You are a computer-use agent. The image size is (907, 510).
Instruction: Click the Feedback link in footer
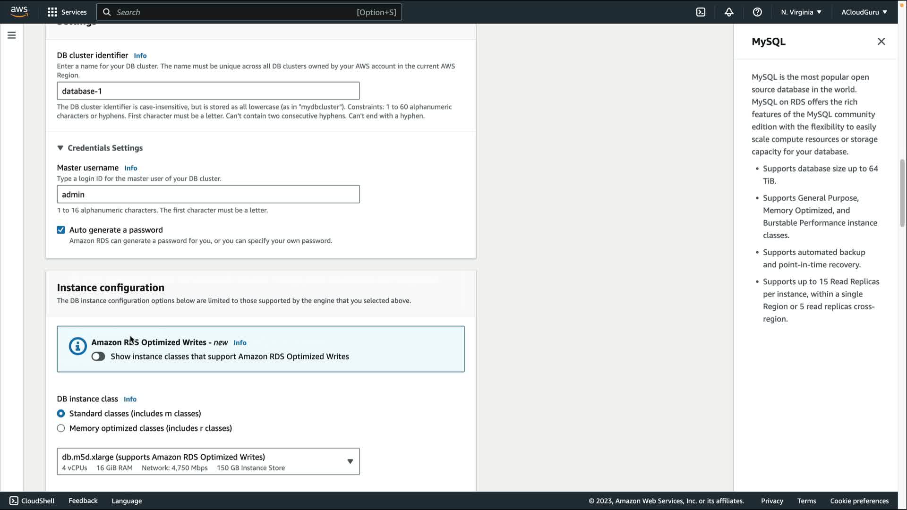tap(83, 501)
